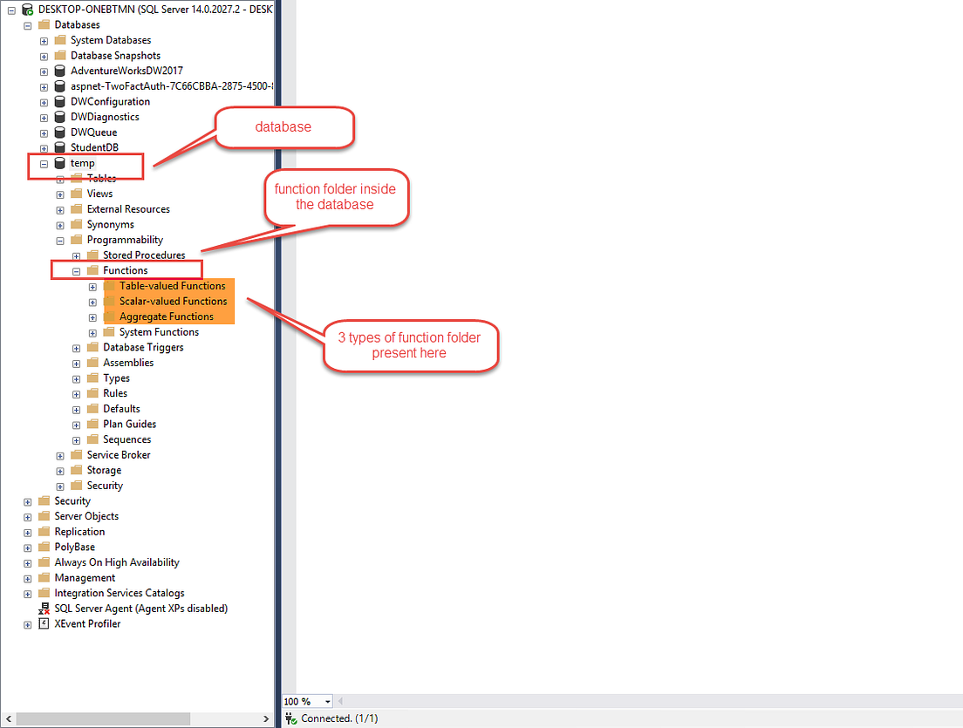Expand the Table-valued Functions node

92,286
